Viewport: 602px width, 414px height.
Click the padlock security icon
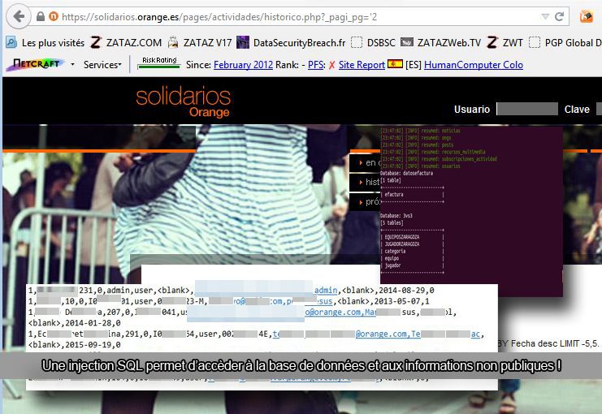(x=41, y=16)
